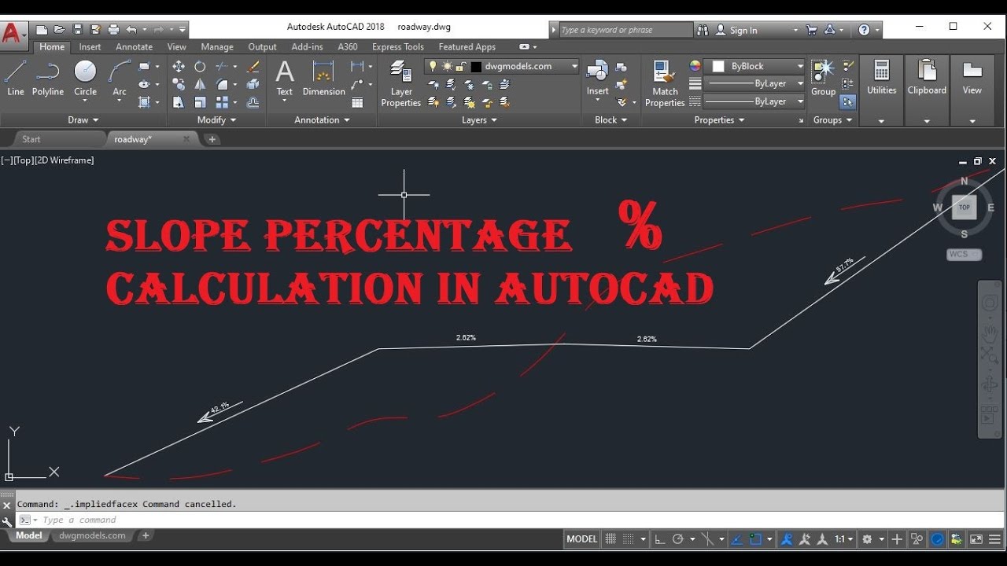Open annotation scale 1:1 dropdown
The width and height of the screenshot is (1007, 566).
[844, 539]
